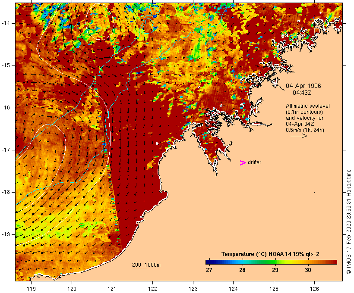Viewport: 354px width, 293px height.
Task: Click the '0.5m/s (1kt 24h)' scale text
Action: [305, 130]
